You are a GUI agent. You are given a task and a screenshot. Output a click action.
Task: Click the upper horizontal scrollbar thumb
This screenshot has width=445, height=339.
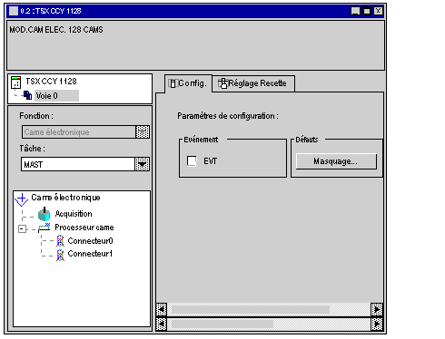251,309
